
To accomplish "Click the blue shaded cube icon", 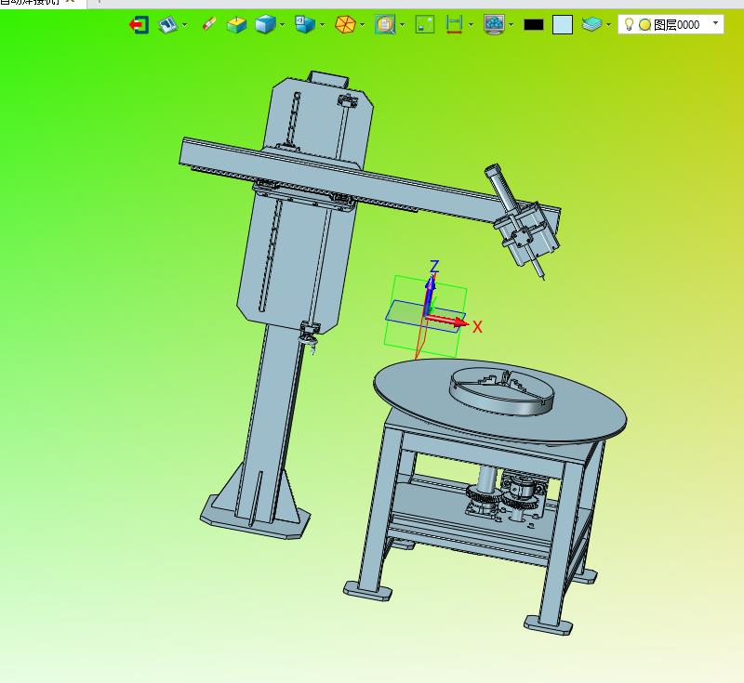I will (x=265, y=25).
